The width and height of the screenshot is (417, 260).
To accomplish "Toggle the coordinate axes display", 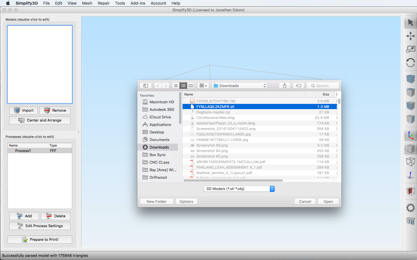I will click(410, 135).
